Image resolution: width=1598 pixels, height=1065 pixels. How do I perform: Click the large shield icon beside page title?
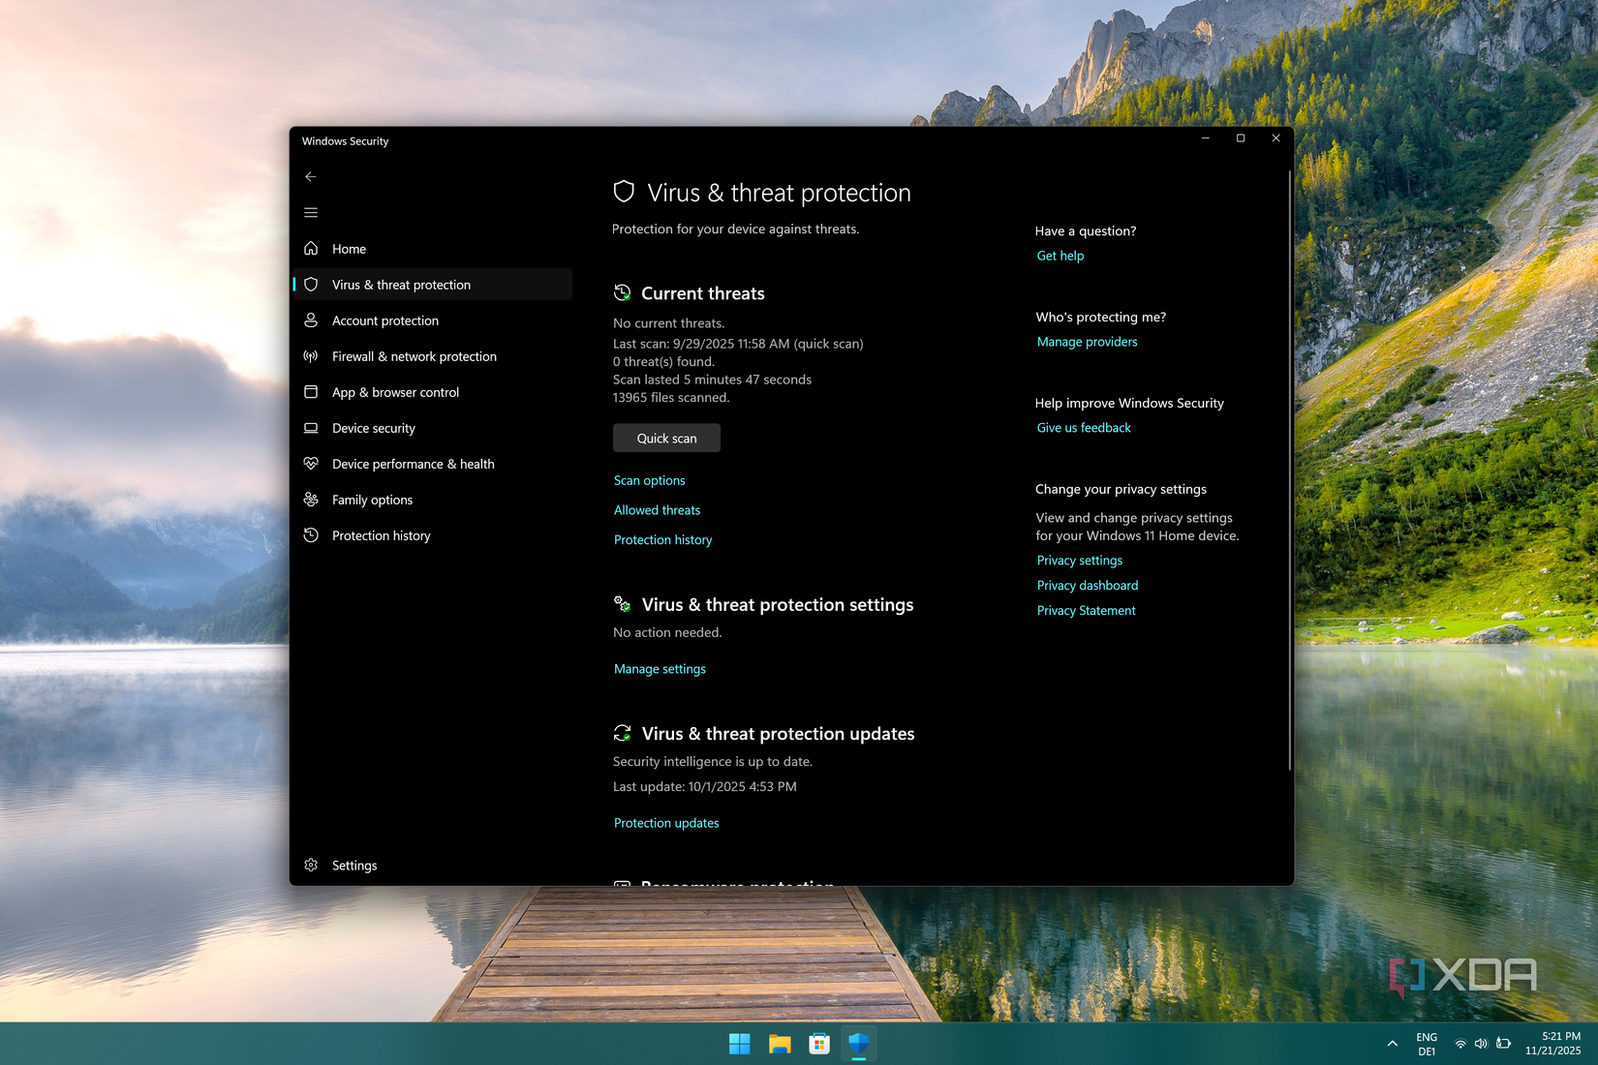(x=624, y=192)
